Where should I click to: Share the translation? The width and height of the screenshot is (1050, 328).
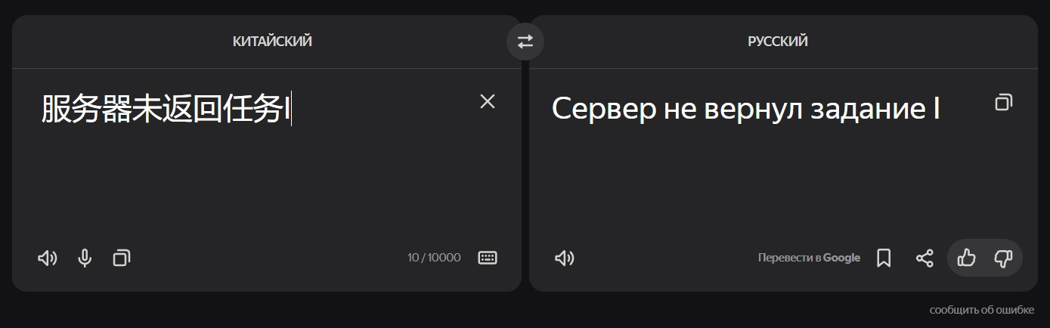(925, 258)
